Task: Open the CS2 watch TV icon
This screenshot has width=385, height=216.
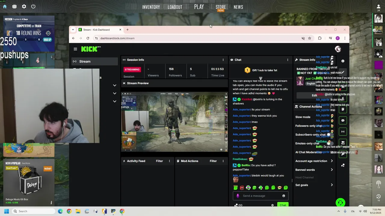Action: pyautogui.click(x=14, y=6)
